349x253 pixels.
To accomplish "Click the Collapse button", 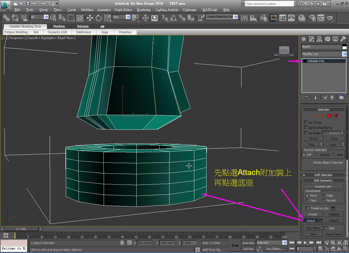I will pyautogui.click(x=333, y=214).
